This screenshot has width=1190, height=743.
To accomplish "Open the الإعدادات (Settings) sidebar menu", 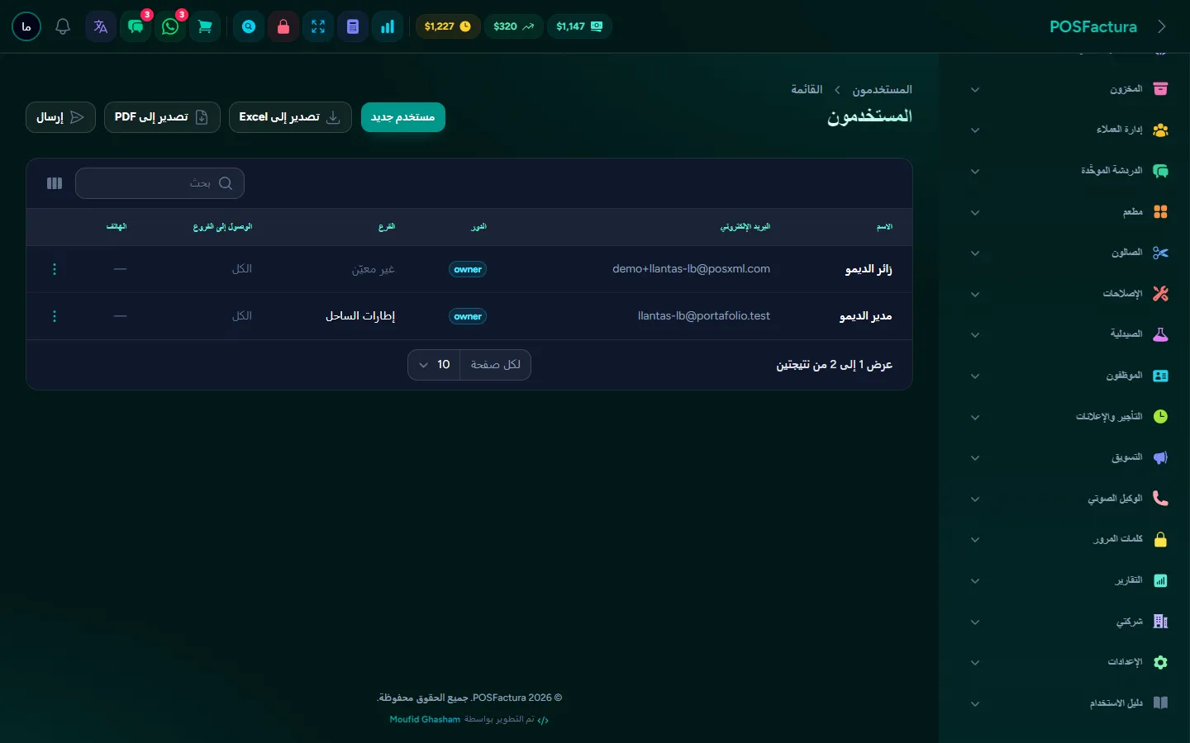I will (x=1068, y=662).
